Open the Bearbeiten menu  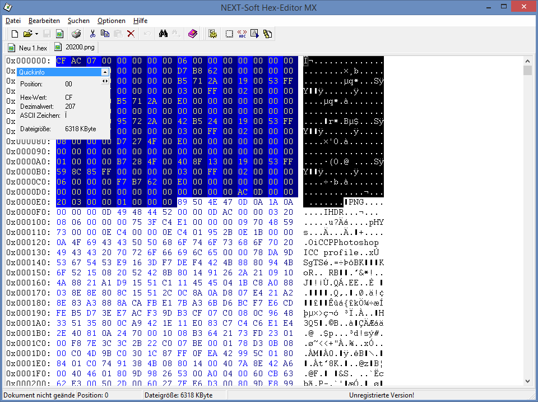pyautogui.click(x=44, y=21)
